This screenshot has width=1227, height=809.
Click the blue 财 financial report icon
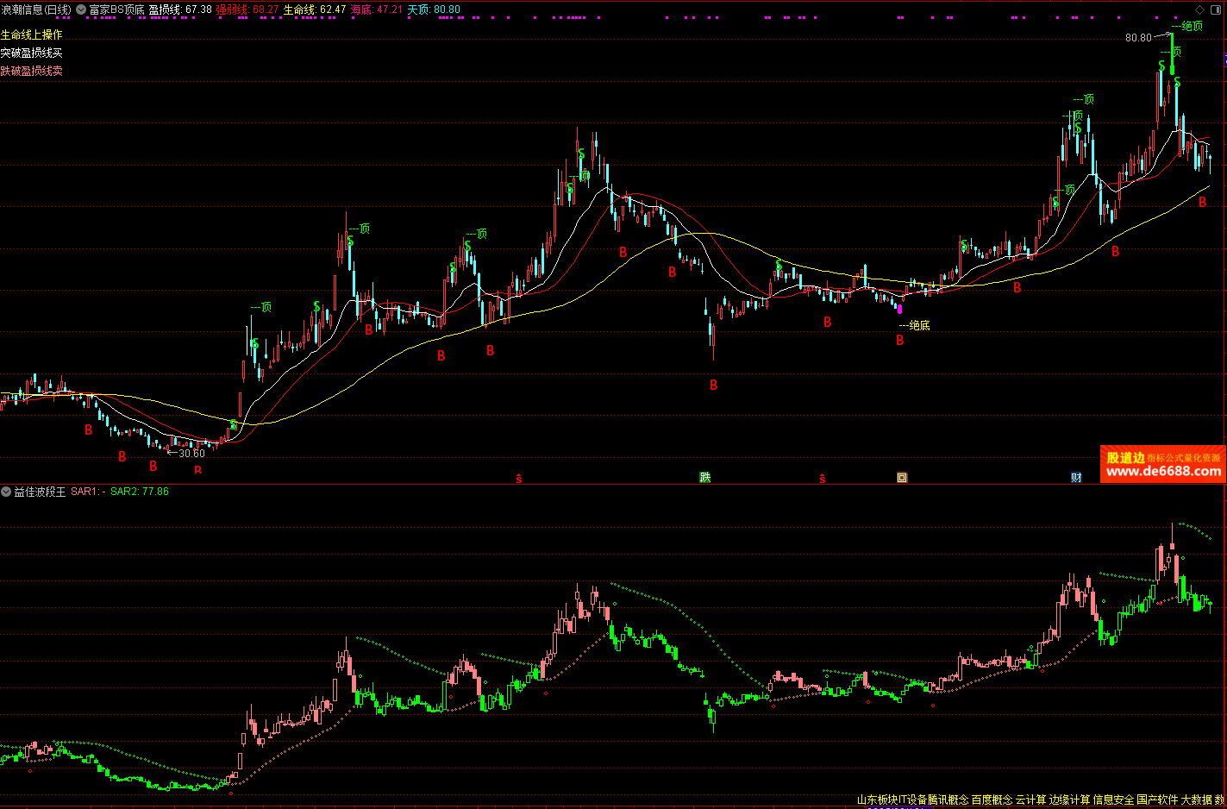tap(1076, 477)
